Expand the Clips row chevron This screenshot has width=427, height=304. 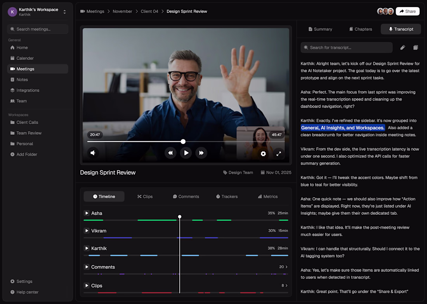coord(286,285)
